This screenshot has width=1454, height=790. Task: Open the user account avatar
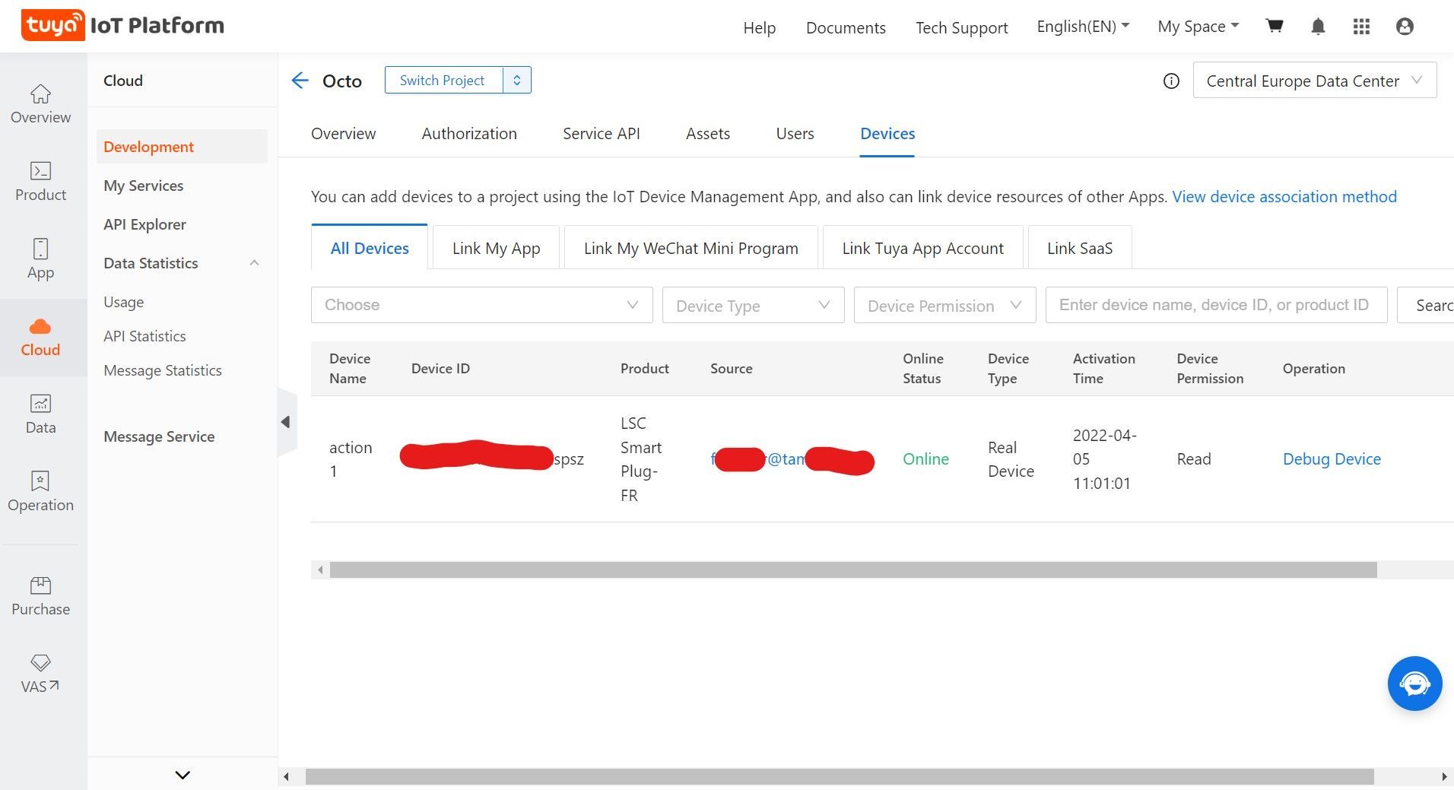pos(1405,27)
